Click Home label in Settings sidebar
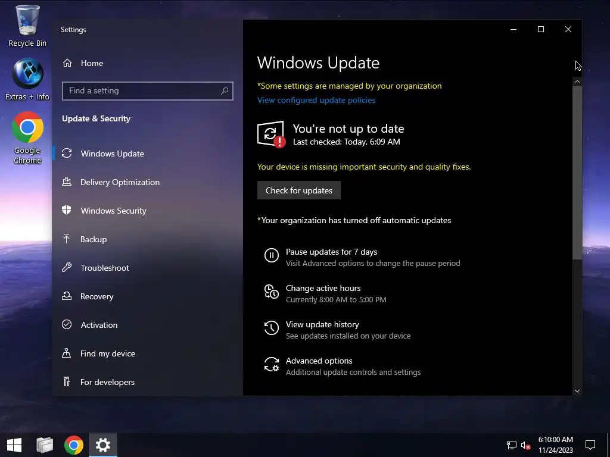Screen dimensions: 610x457 92,63
